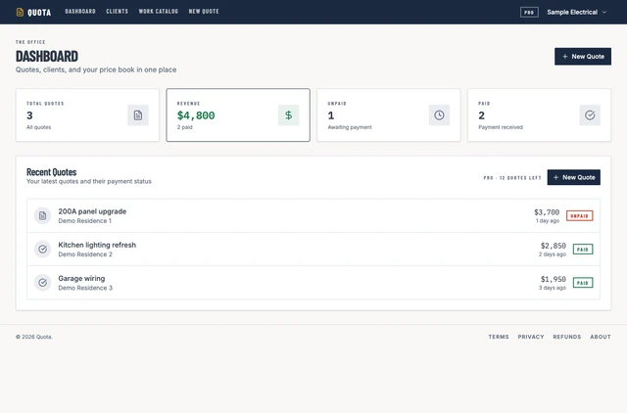Viewport: 627px width, 413px height.
Task: Select New Quote in the top navigation
Action: tap(204, 12)
